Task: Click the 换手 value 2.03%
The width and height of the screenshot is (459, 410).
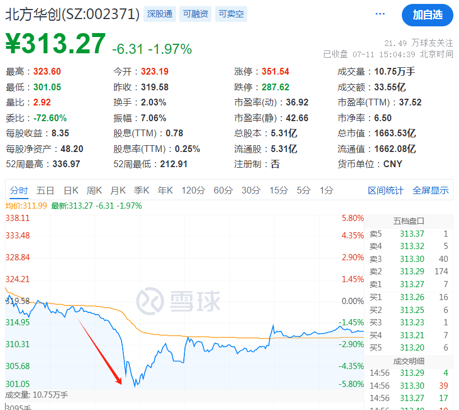Action: coord(154,102)
